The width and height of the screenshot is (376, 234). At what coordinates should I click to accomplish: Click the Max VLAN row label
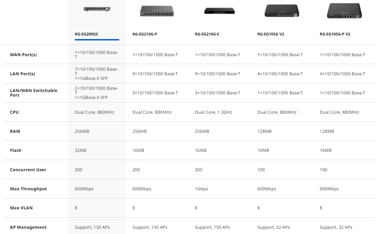tap(21, 208)
